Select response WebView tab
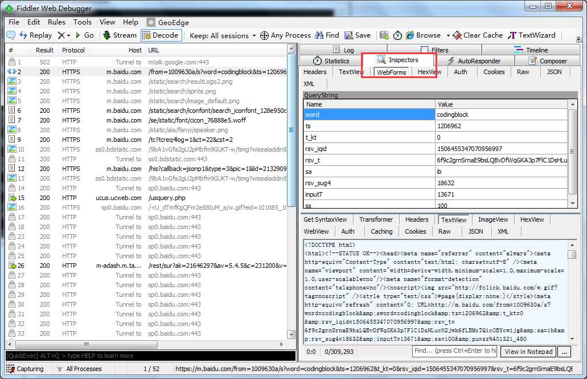 pos(317,231)
